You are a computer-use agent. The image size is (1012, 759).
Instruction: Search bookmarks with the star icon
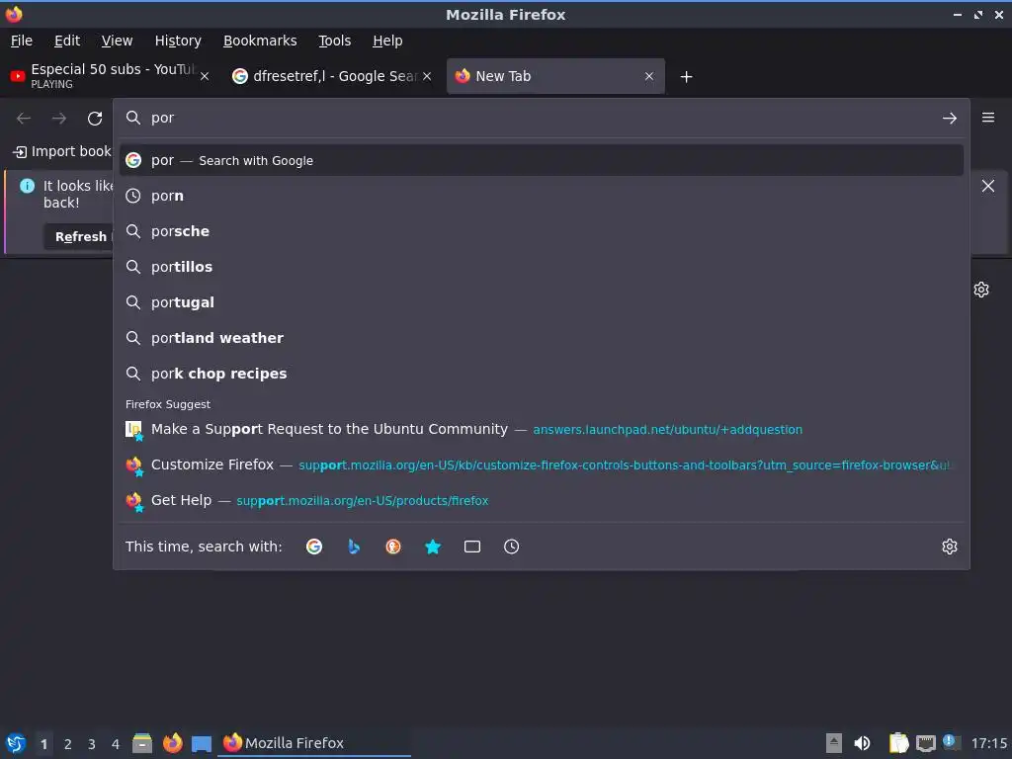pos(433,547)
